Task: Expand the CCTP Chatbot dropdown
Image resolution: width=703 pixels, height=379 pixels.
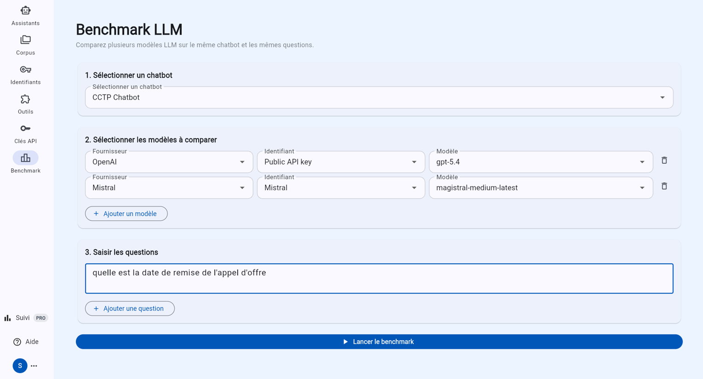Action: tap(379, 97)
